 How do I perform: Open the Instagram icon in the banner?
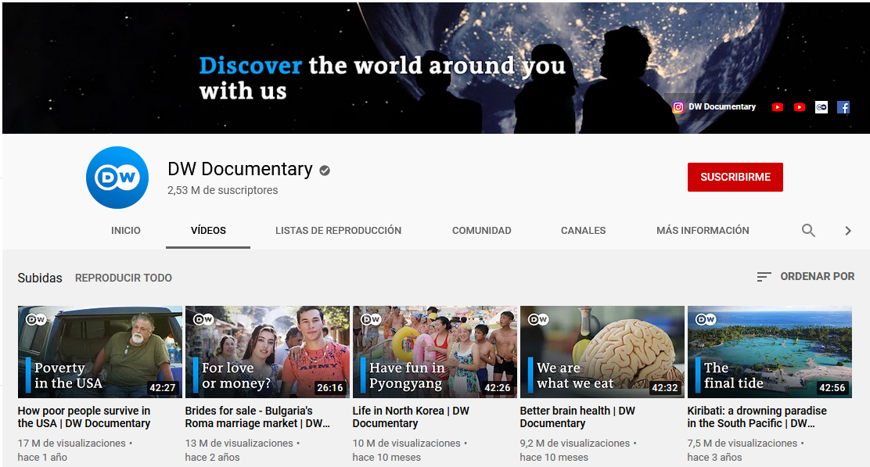[678, 107]
